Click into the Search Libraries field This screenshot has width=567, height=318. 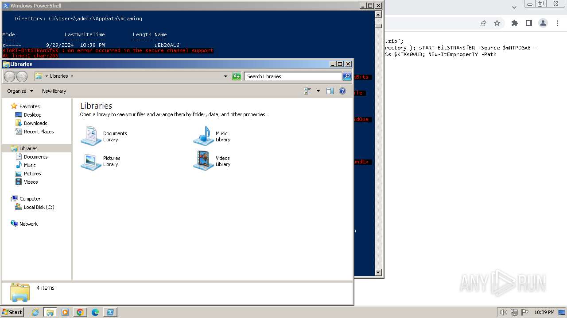(293, 76)
